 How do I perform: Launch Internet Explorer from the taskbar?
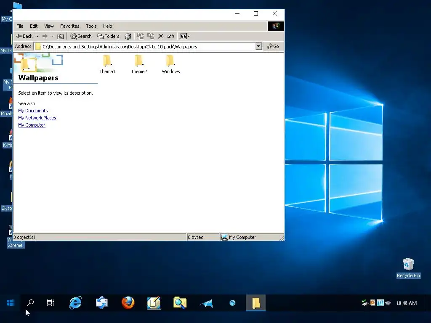tap(75, 303)
